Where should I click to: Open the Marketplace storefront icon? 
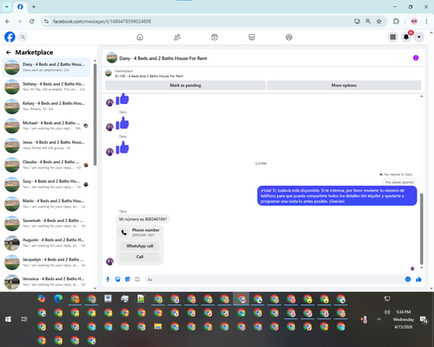coord(252,37)
